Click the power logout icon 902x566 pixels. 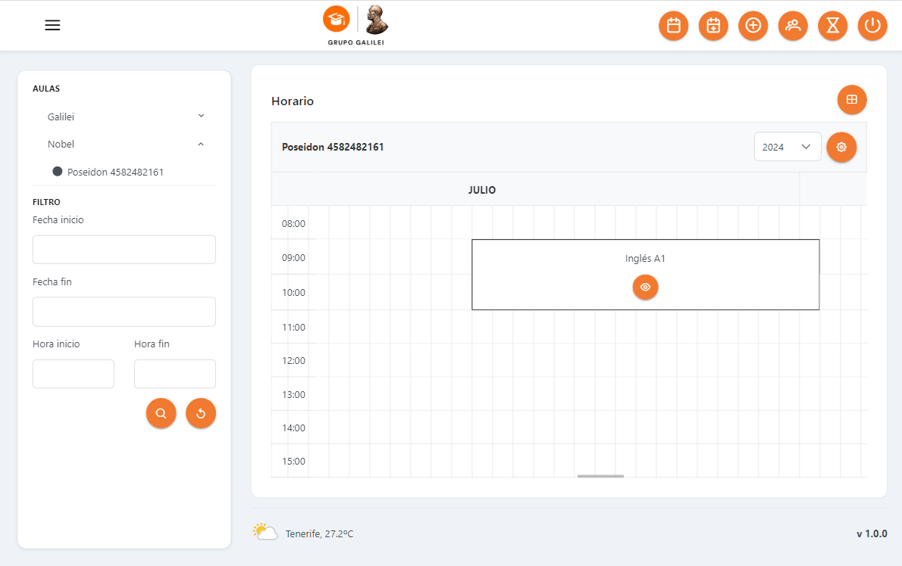click(x=872, y=26)
